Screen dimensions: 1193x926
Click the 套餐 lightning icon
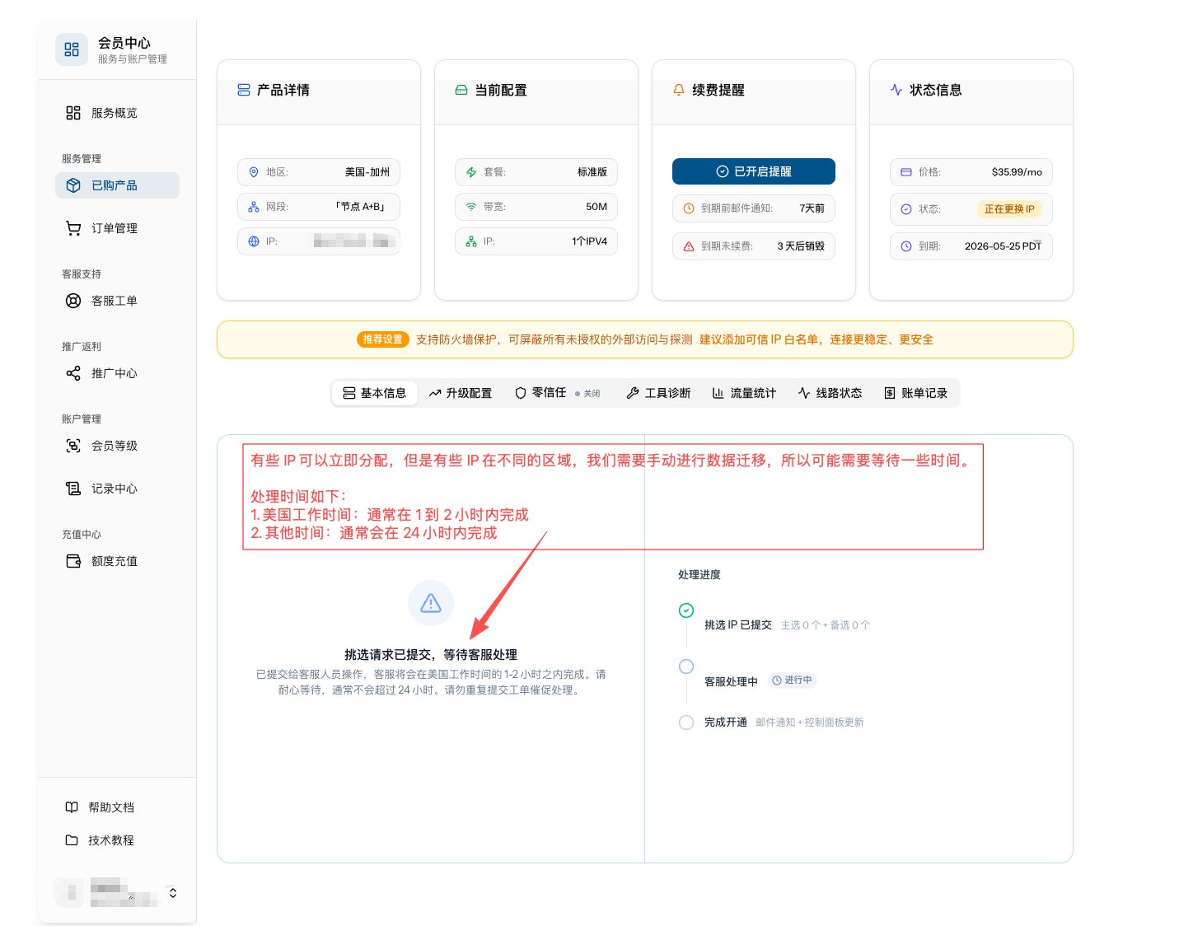tap(471, 172)
